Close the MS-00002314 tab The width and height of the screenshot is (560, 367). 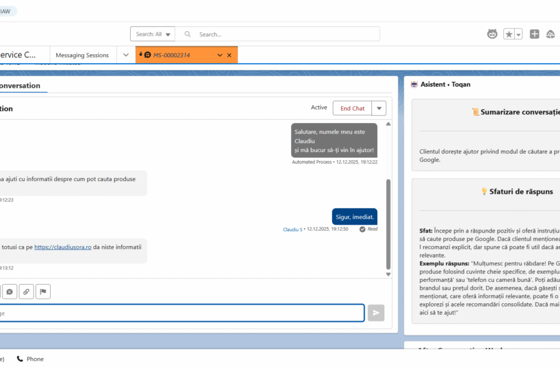[229, 55]
